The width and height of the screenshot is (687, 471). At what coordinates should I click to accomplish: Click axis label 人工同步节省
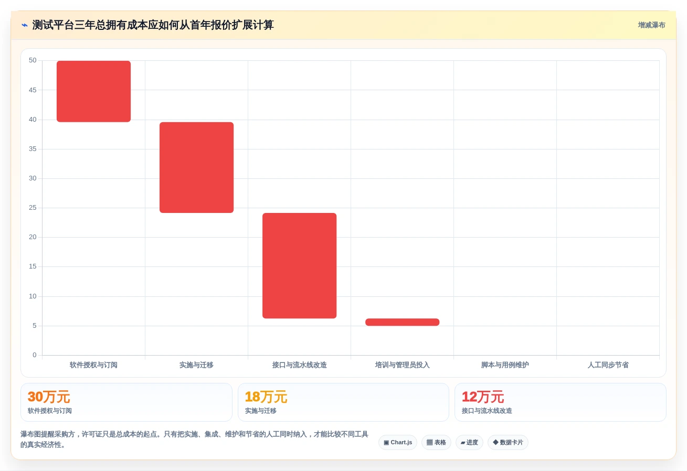[608, 365]
